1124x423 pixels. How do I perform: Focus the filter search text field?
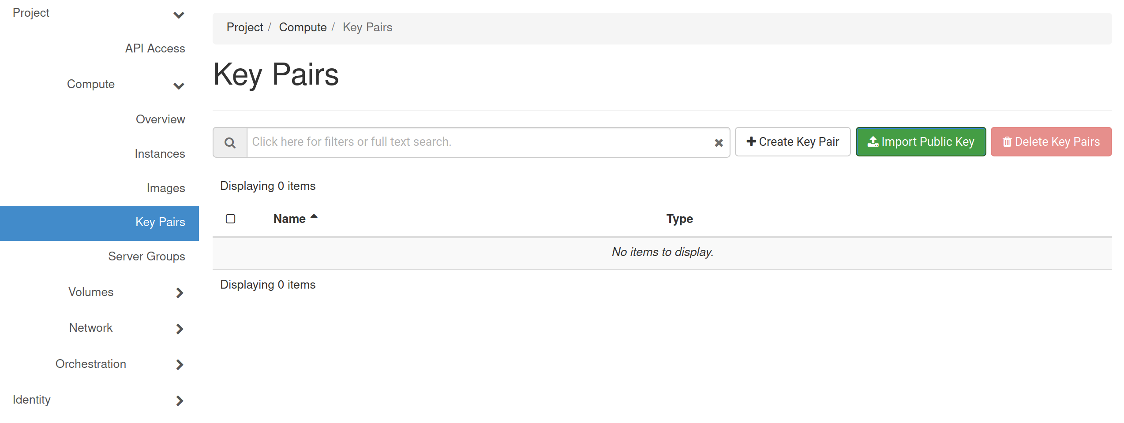point(479,142)
